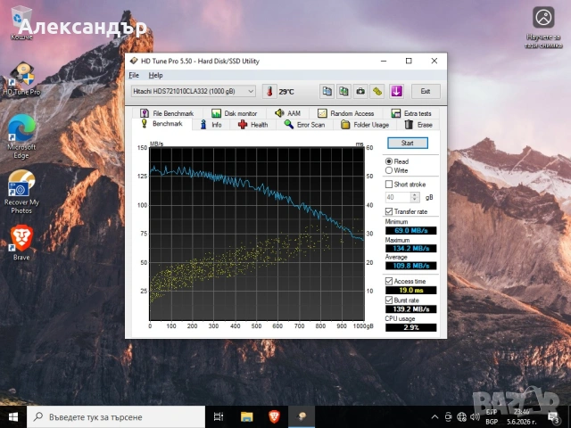Select HD Tune taskbar button
The height and width of the screenshot is (428, 571).
(302, 416)
